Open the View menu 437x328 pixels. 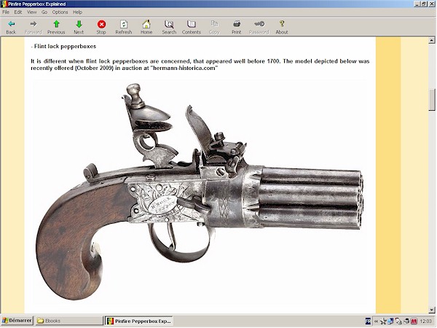[32, 12]
